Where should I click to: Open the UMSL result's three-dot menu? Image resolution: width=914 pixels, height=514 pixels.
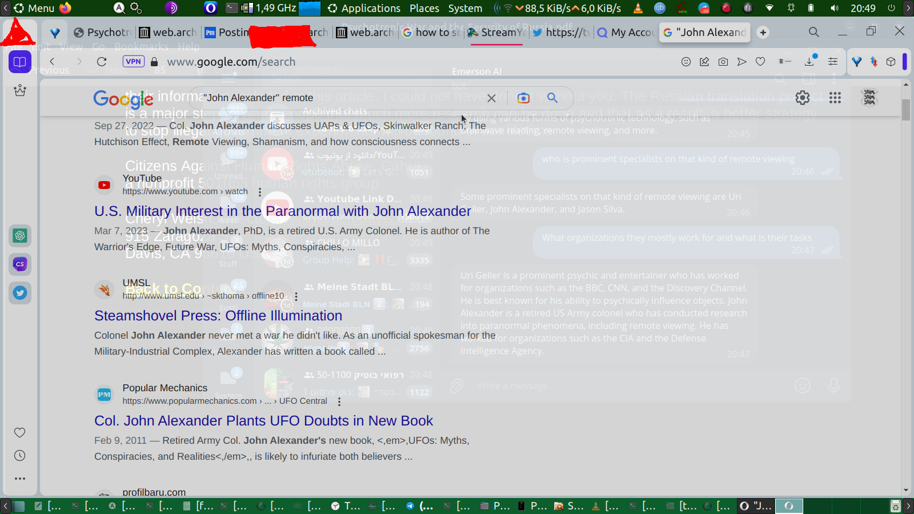click(x=296, y=296)
